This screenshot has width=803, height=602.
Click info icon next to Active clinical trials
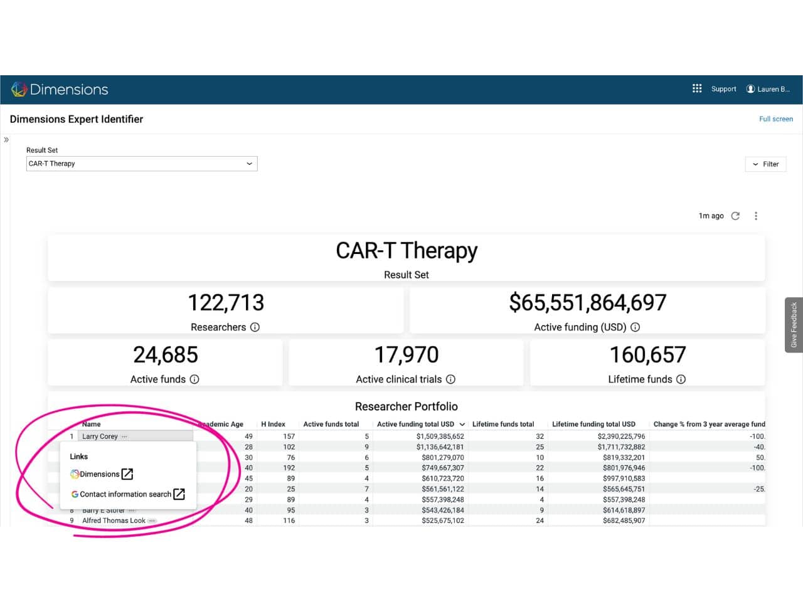450,379
